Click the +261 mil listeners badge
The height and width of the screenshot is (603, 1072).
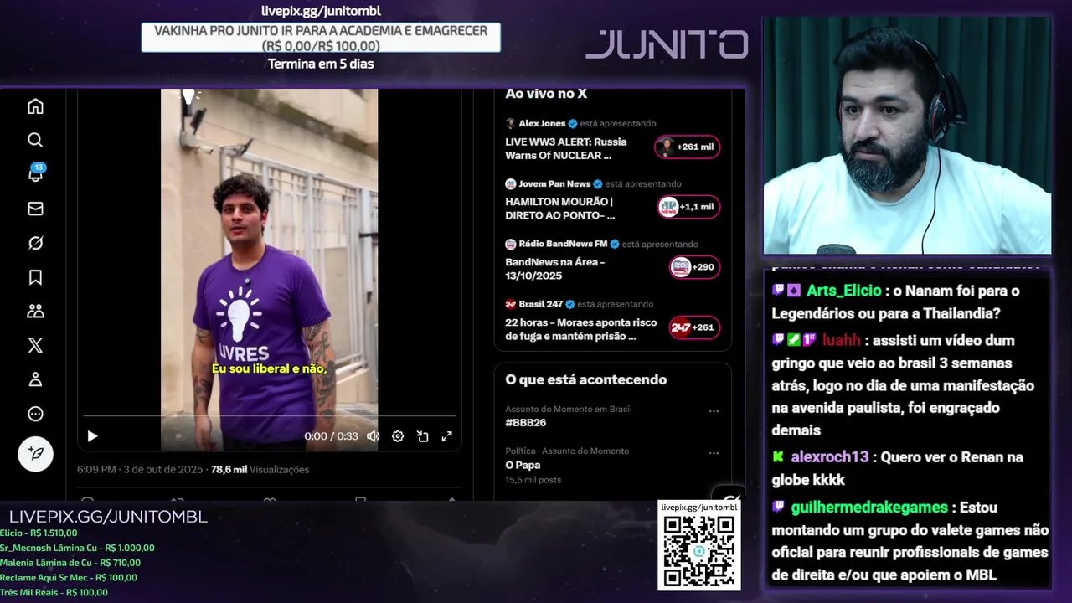click(x=687, y=147)
